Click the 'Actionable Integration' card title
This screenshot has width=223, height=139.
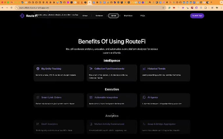(x=106, y=97)
